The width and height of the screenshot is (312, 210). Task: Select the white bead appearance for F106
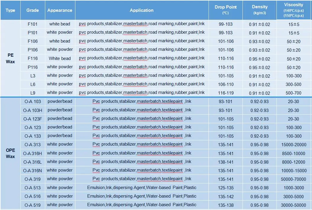point(59,41)
